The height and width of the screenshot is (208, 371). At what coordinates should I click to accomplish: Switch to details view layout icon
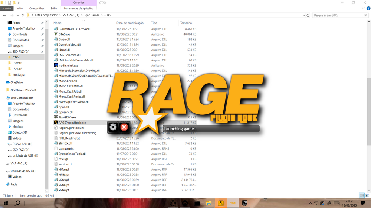(362, 195)
